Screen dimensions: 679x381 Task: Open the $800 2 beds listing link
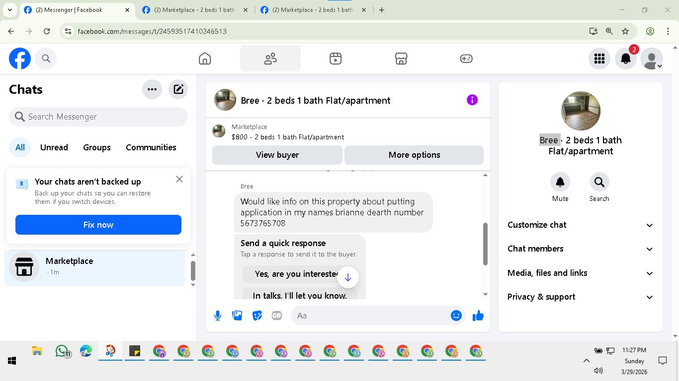(288, 137)
